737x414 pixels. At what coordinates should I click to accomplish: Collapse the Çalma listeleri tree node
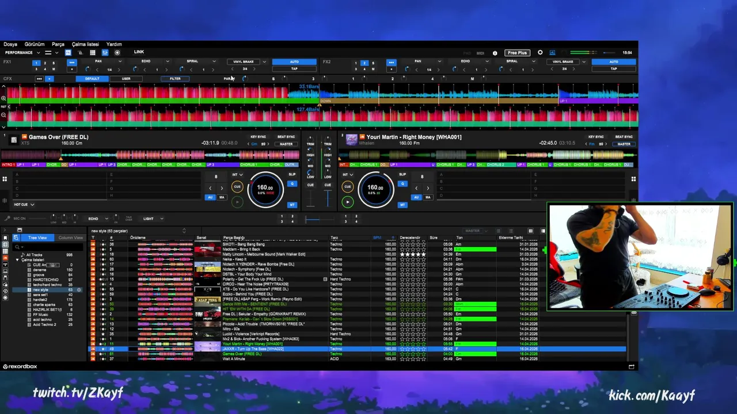tap(17, 260)
